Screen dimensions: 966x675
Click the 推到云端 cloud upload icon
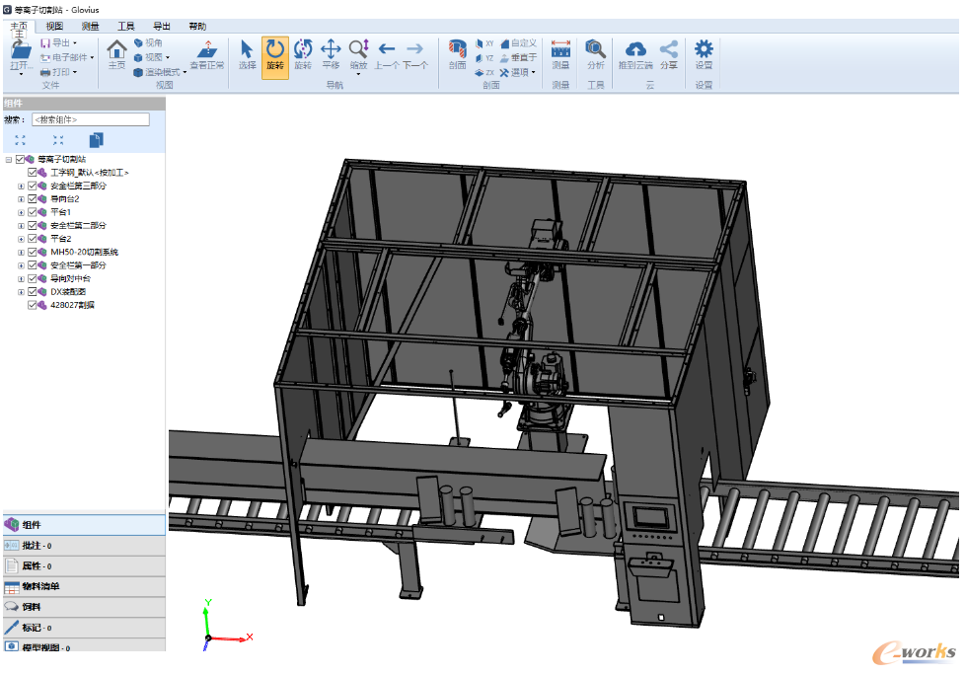(635, 49)
